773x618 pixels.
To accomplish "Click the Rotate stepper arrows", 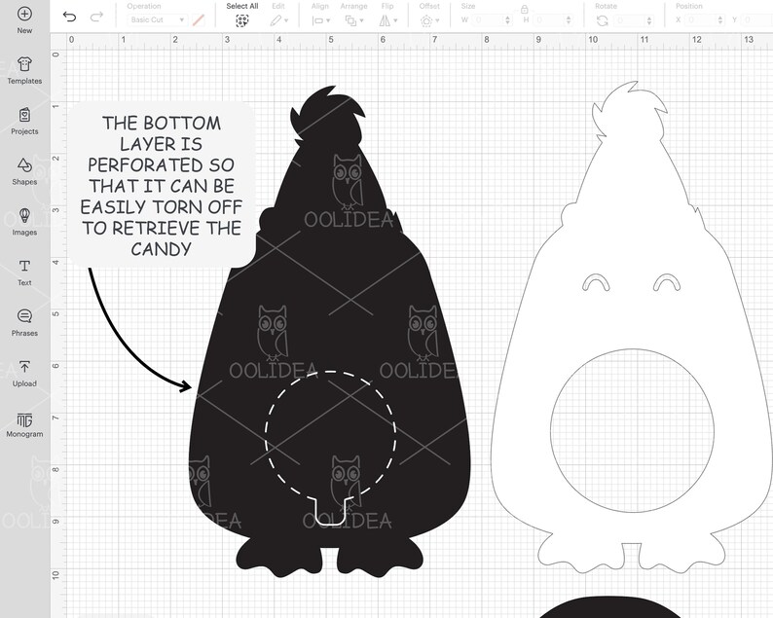I will 649,20.
